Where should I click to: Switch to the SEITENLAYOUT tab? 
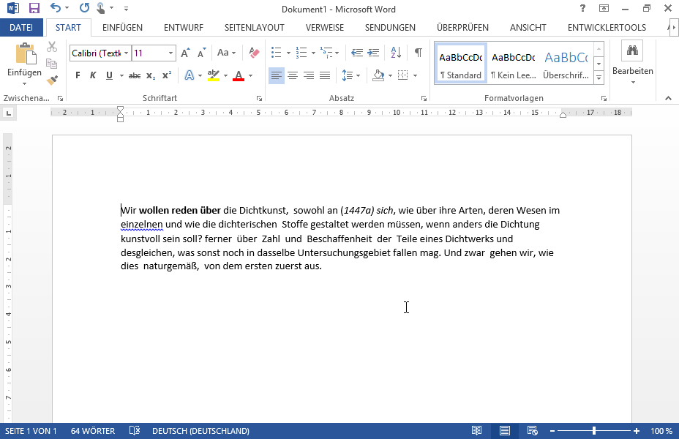[254, 28]
